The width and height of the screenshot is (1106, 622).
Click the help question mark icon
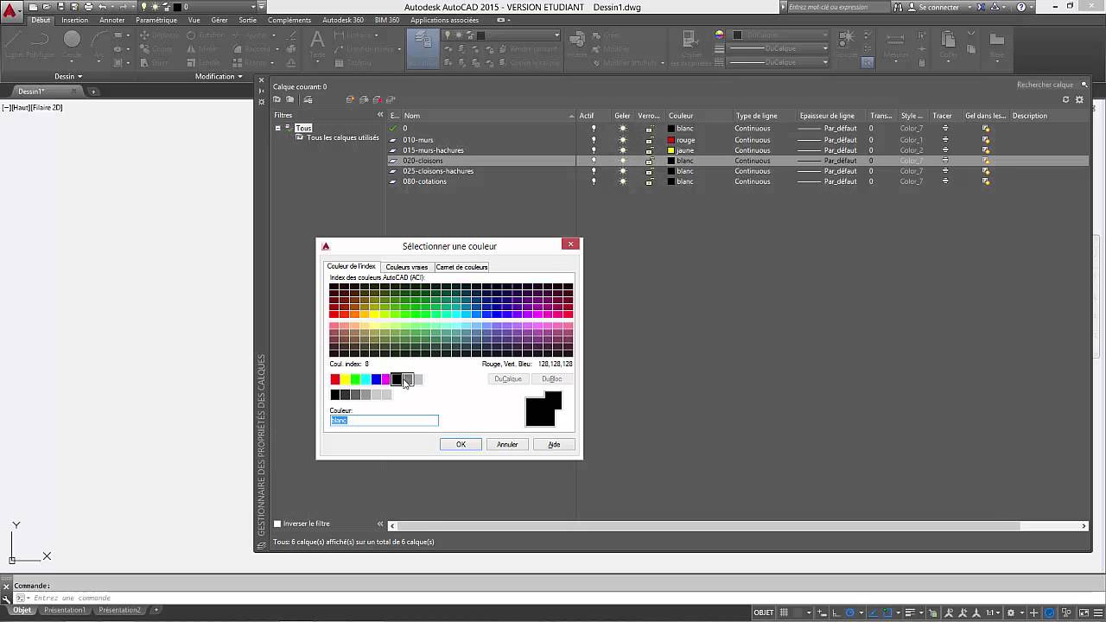[1022, 7]
